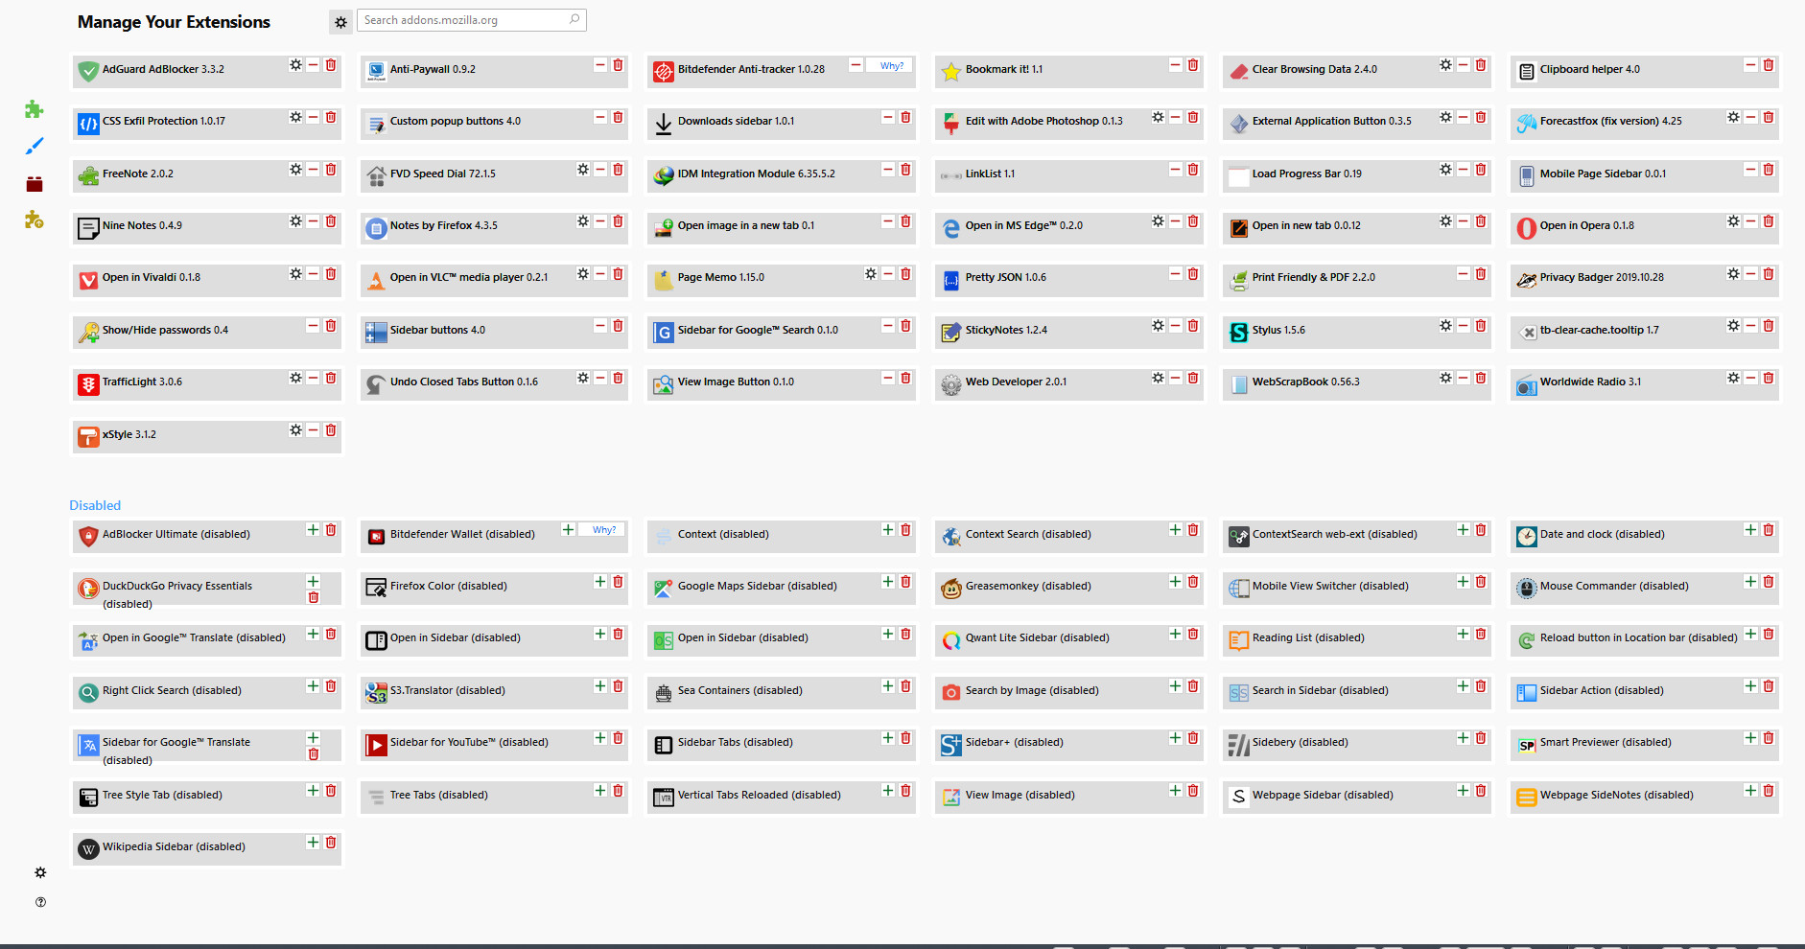Disable the Clipboard helper extension
Image resolution: width=1805 pixels, height=949 pixels.
pyautogui.click(x=1750, y=65)
